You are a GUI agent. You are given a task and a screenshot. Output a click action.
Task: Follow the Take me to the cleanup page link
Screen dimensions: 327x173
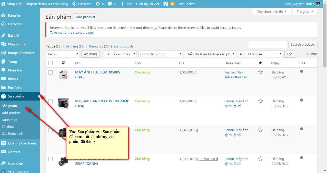coord(72,32)
